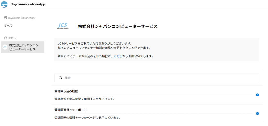Viewport: 268px width, 126px height.
Task: Click the magnifying glass search icon
Action: coord(60,78)
